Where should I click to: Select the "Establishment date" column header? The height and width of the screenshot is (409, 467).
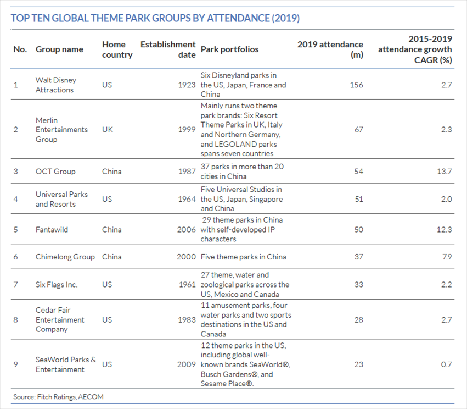pyautogui.click(x=168, y=49)
